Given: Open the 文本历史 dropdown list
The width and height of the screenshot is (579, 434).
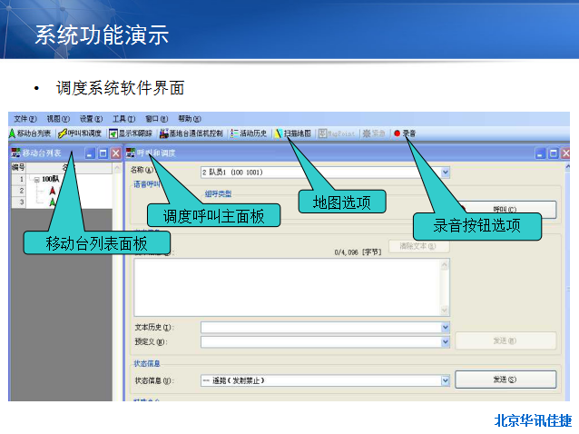Looking at the screenshot, I should tap(445, 327).
